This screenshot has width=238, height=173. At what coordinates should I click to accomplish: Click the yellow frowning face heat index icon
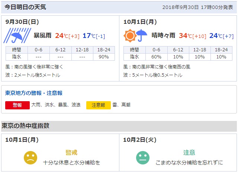(30, 157)
